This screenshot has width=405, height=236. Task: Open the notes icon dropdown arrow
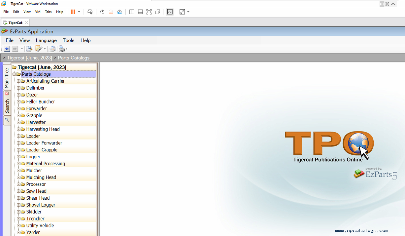[x=45, y=49]
